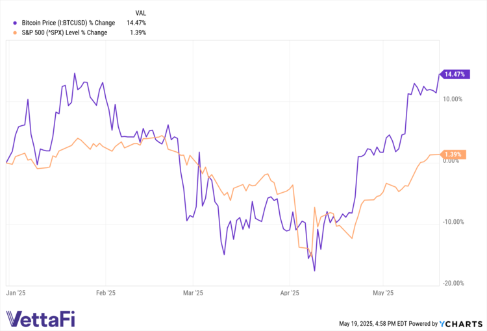Click the 14.47% value in the legend
This screenshot has width=487, height=331.
136,23
